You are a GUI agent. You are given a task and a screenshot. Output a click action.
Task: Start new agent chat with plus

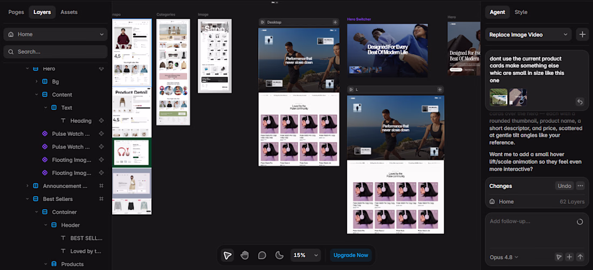[582, 34]
